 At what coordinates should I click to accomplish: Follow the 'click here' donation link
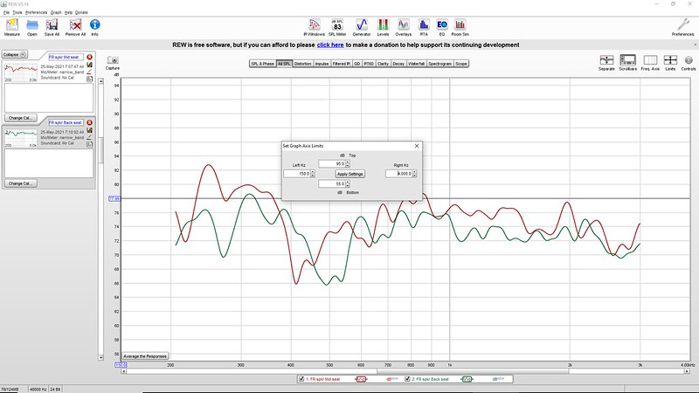tap(330, 45)
